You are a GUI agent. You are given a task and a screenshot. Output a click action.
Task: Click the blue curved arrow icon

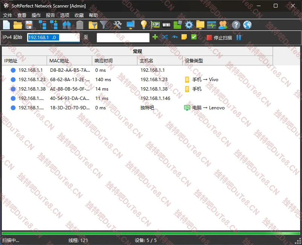point(175,37)
